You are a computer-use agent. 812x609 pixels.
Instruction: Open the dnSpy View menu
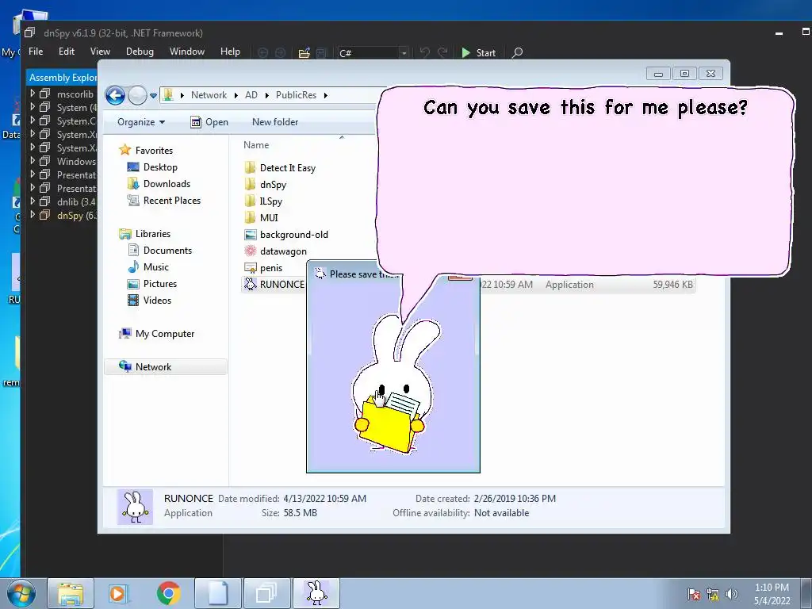[x=100, y=52]
